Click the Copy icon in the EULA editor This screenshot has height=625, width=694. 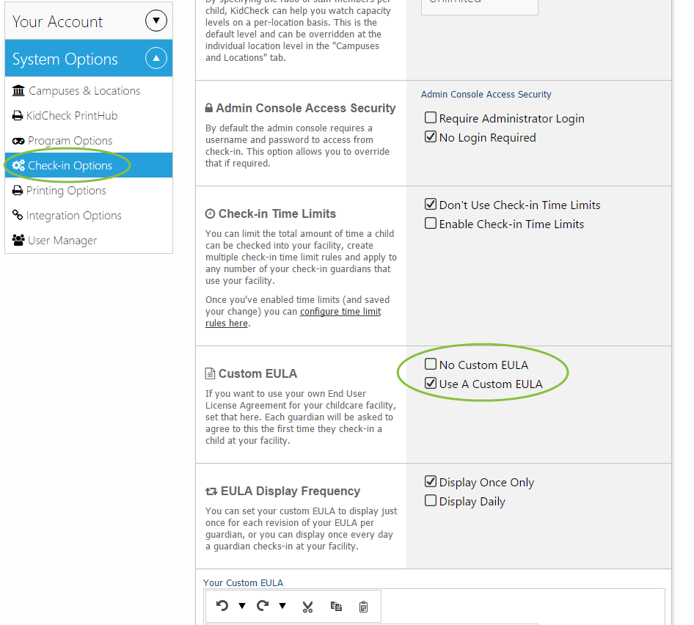pyautogui.click(x=336, y=607)
